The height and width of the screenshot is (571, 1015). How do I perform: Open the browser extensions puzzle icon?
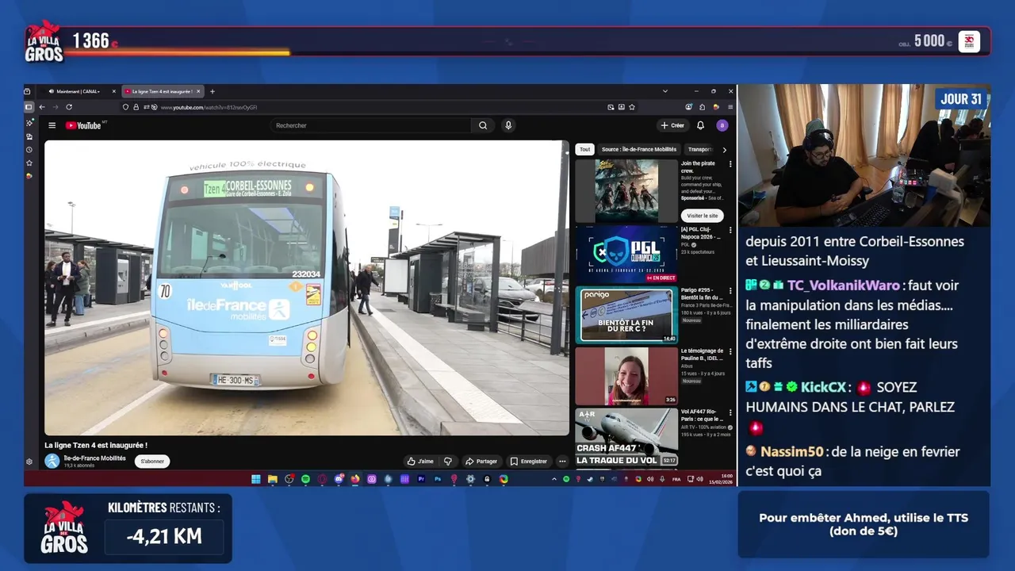tap(703, 107)
